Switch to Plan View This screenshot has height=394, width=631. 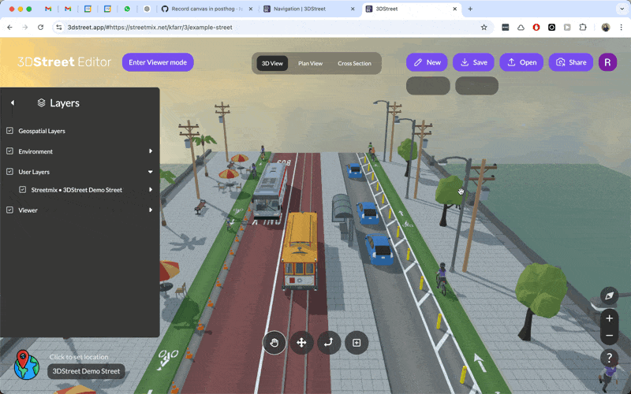coord(310,63)
